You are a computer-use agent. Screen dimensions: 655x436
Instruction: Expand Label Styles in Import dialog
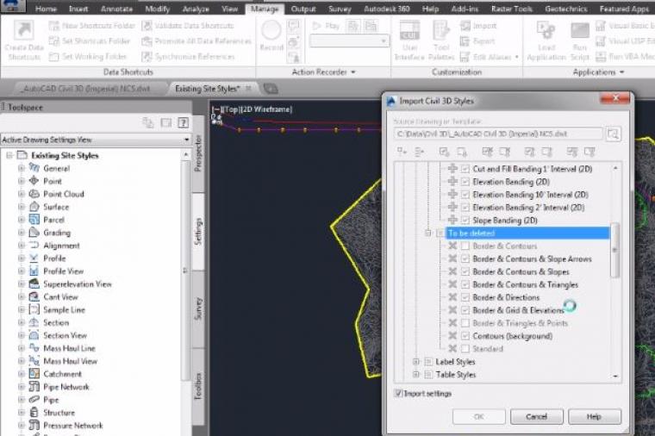(x=415, y=362)
